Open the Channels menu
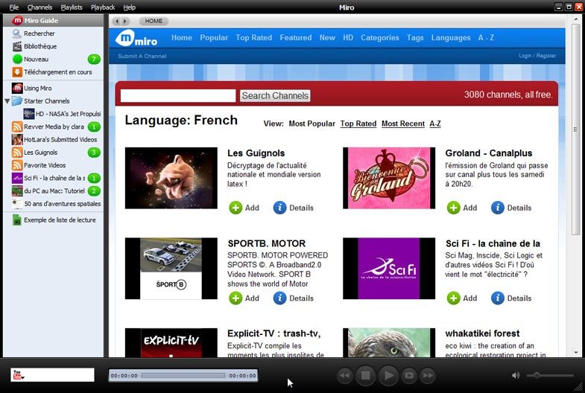The image size is (585, 393). click(x=39, y=7)
